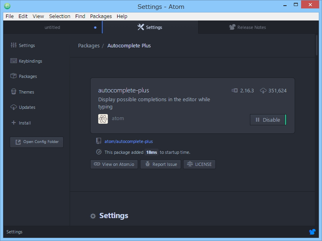This screenshot has width=322, height=241.
Task: Click the keyboard icon beside Keybindings
Action: coord(14,61)
